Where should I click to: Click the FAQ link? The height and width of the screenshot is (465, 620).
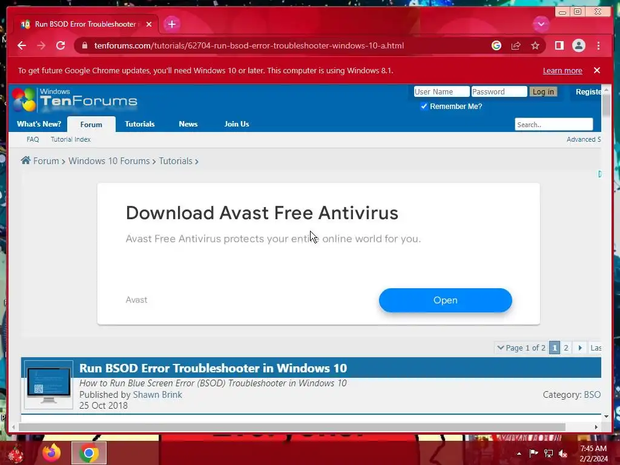pyautogui.click(x=33, y=139)
